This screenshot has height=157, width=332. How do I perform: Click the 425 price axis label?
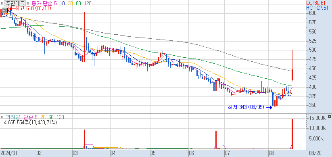point(313,78)
